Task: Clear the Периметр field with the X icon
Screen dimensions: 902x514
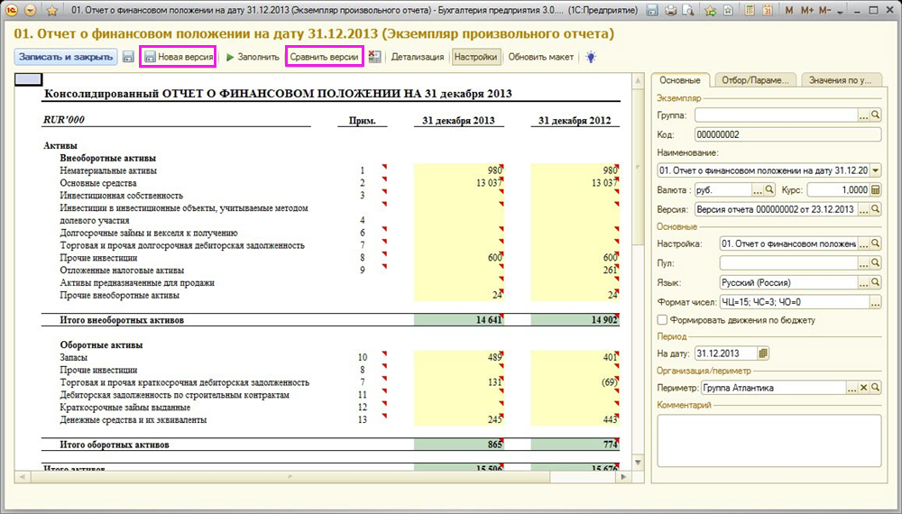Action: pos(863,388)
